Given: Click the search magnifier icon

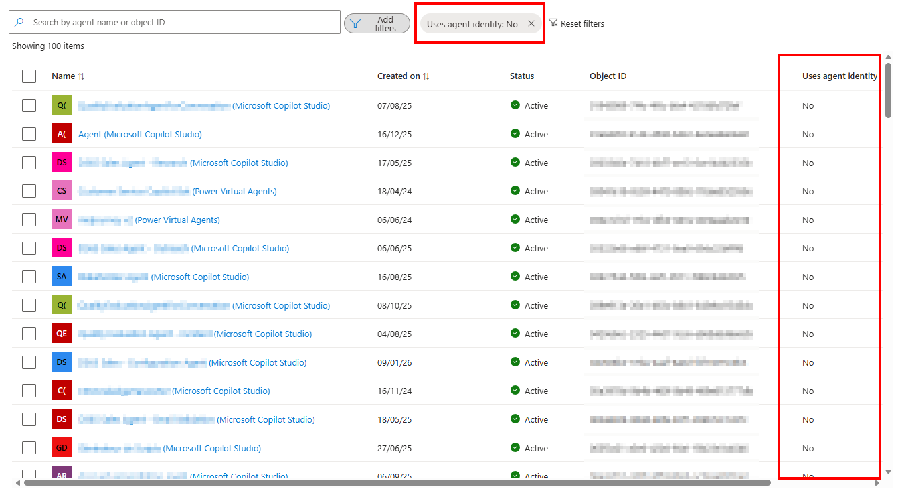Looking at the screenshot, I should point(19,23).
